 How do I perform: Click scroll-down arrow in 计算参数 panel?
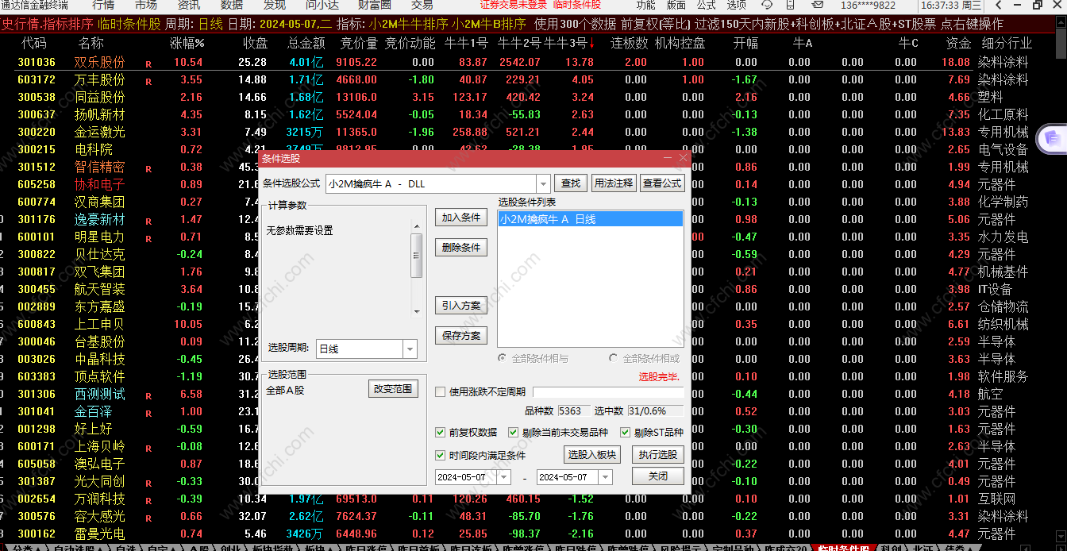(416, 311)
